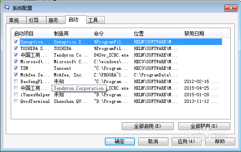Disable the TIM startup checkbox

[x=16, y=68]
